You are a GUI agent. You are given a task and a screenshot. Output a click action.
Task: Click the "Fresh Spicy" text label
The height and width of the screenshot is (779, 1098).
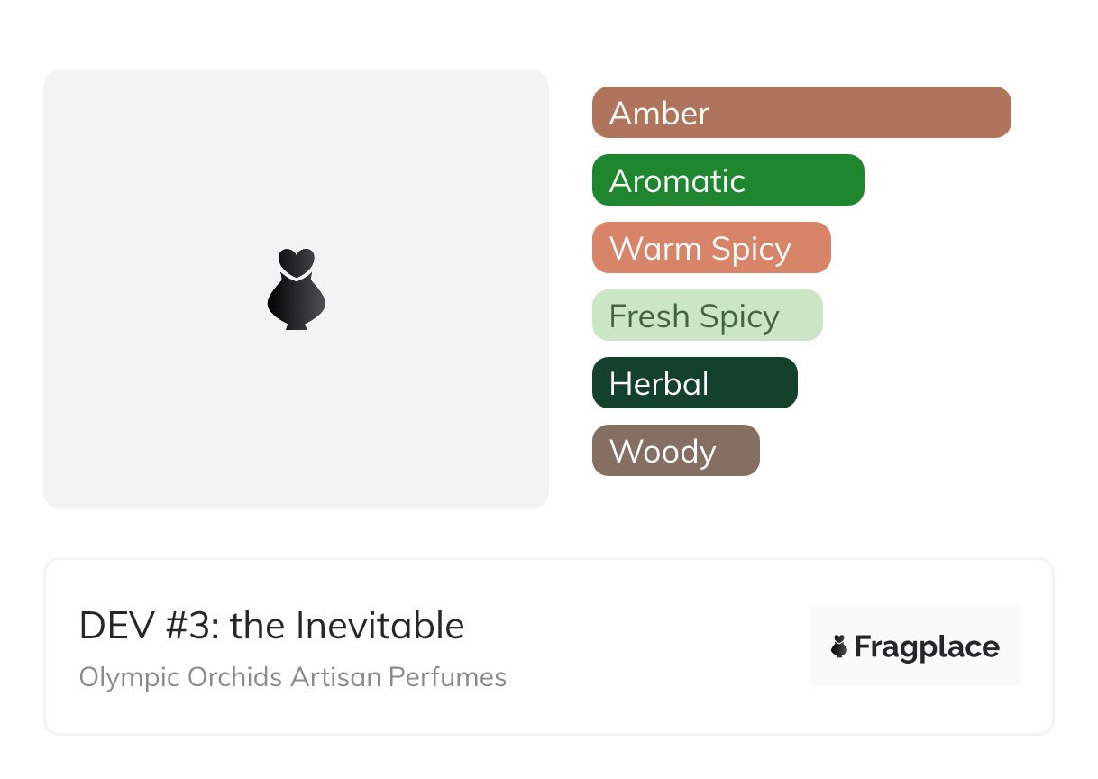[x=694, y=316]
